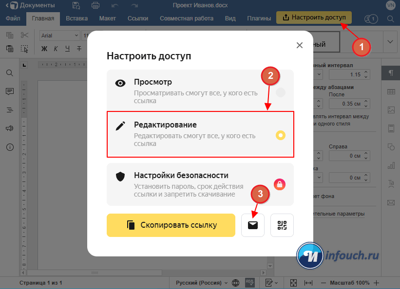
Task: Expand the Arial font name dropdown
Action: point(76,36)
